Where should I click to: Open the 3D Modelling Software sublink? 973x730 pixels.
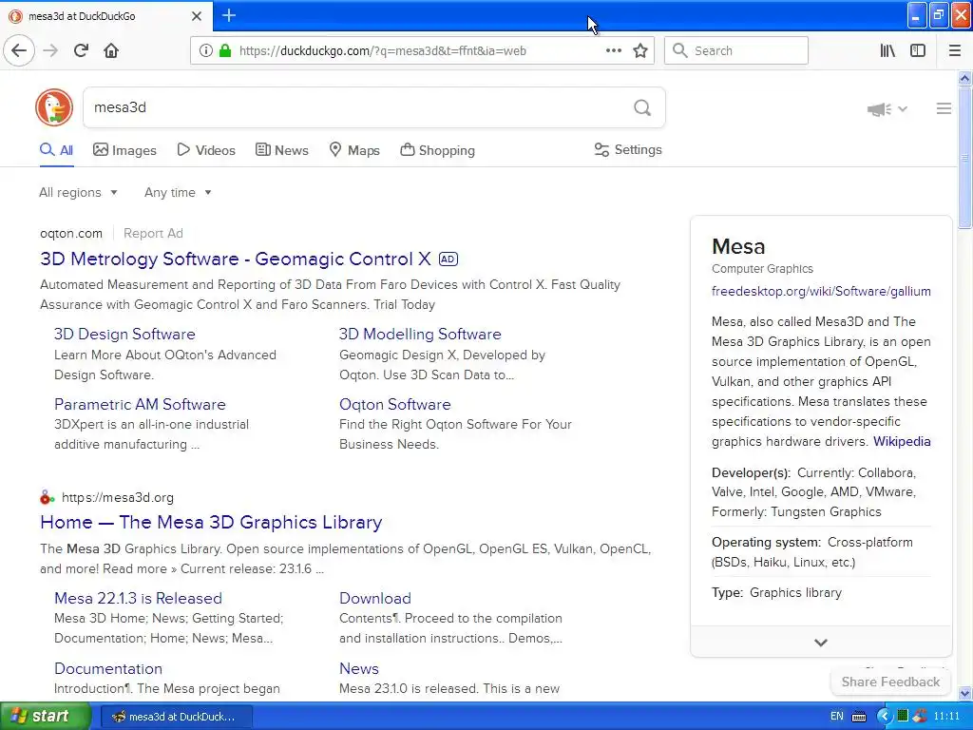point(420,334)
